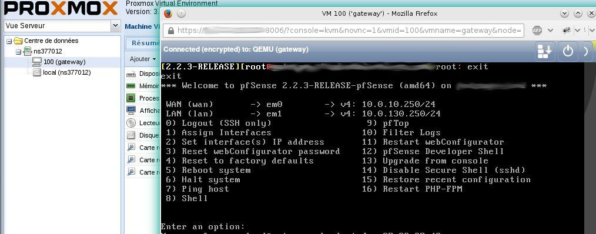596x234 pixels.
Task: Click '11) Restart webConfigurator' console line
Action: coord(433,142)
